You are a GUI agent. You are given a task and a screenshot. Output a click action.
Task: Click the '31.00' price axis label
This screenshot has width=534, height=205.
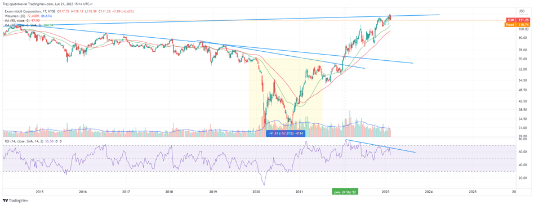522,128
